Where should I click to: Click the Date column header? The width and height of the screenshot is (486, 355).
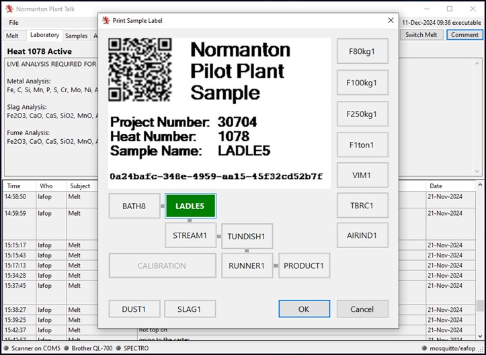[450, 186]
